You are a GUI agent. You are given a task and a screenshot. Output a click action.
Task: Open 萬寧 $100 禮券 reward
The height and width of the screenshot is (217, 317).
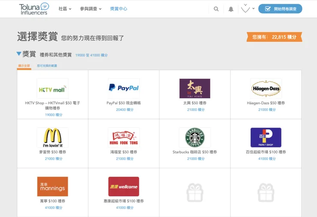tap(53, 201)
